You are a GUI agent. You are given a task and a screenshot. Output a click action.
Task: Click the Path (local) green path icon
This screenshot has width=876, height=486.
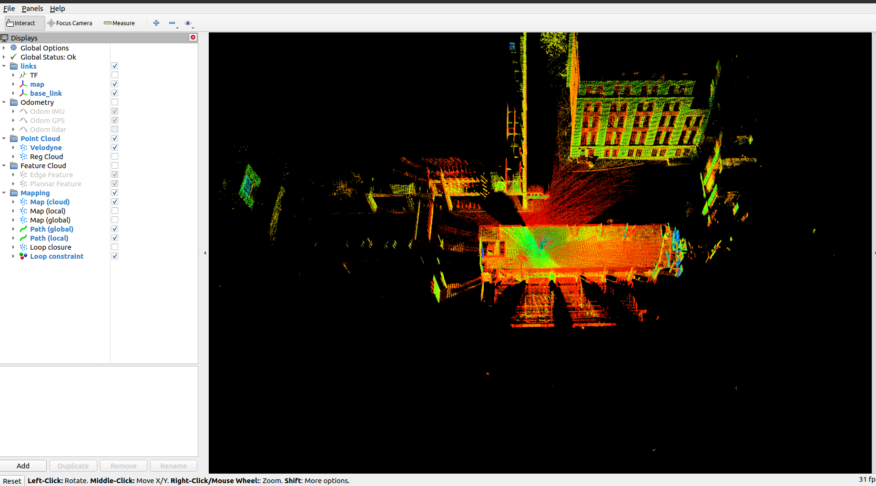pos(23,238)
